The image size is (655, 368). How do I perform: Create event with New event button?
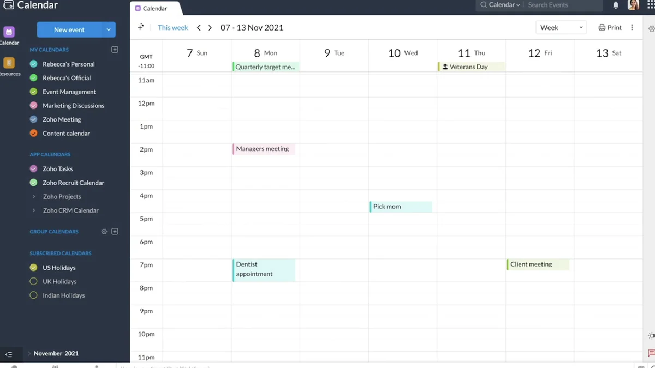coord(69,30)
